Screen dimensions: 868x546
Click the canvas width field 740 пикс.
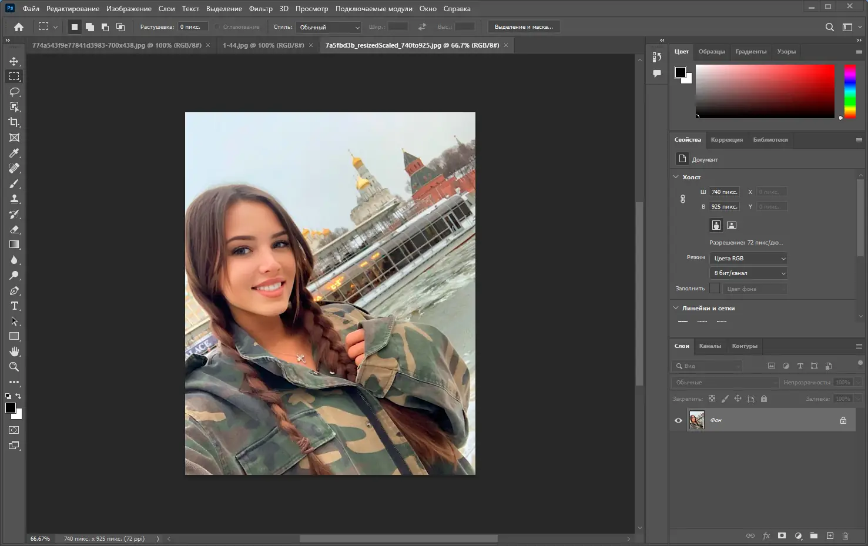(724, 192)
